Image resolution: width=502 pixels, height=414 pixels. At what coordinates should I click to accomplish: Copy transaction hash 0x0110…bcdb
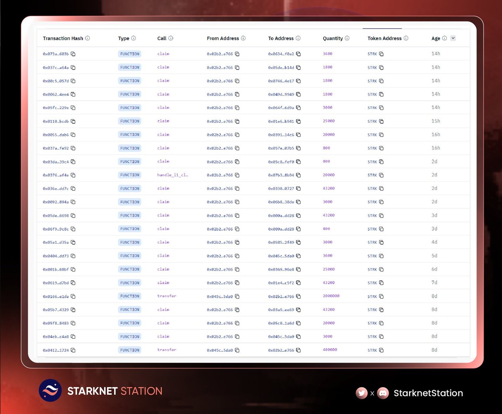tap(73, 121)
